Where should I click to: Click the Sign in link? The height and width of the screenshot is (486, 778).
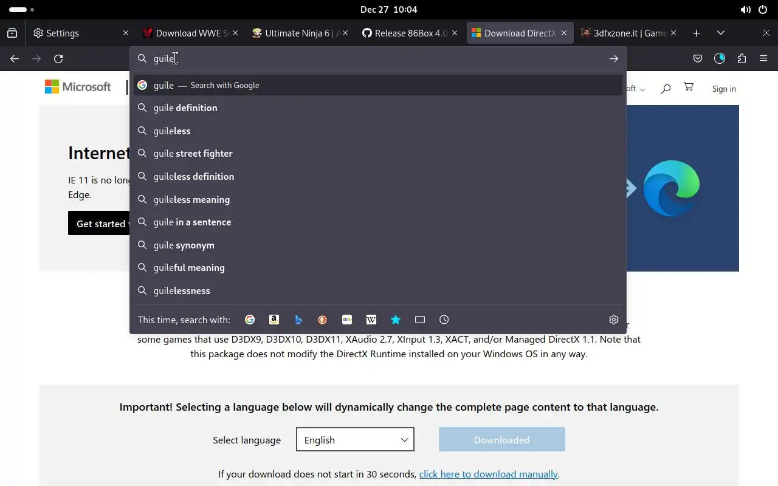[x=724, y=89]
